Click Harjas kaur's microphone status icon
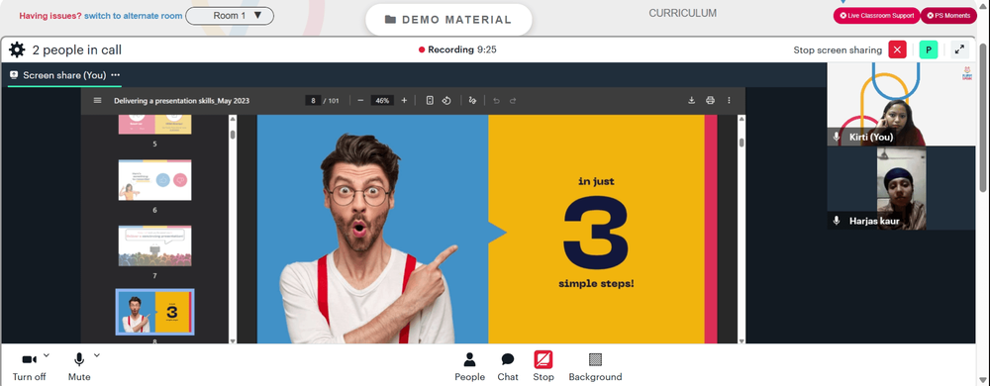Viewport: 990px width, 386px height. pyautogui.click(x=837, y=221)
